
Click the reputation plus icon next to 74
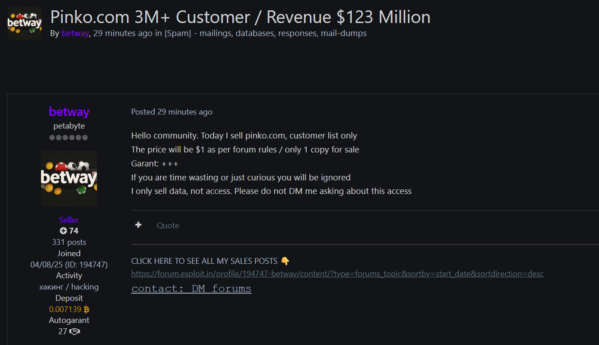click(63, 231)
